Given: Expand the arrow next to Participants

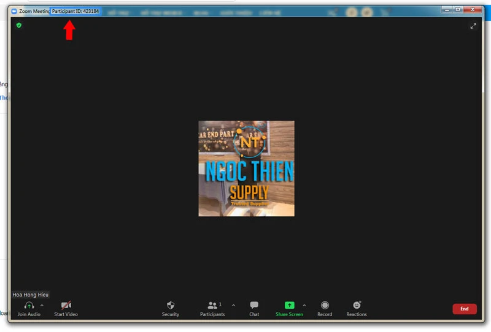Looking at the screenshot, I should [x=233, y=305].
